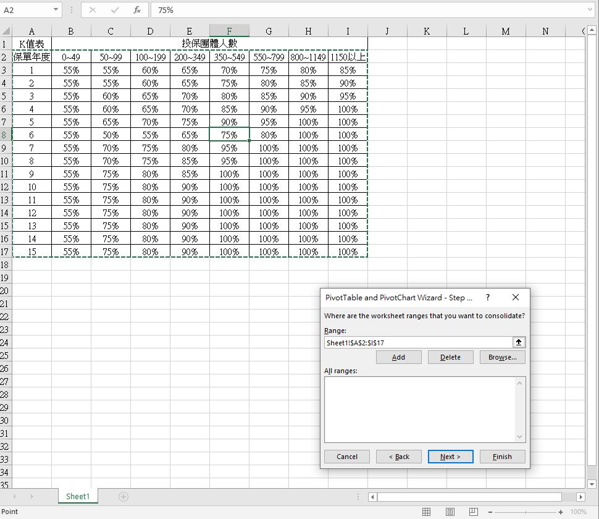Click the 550~799 heading cell
Image resolution: width=599 pixels, height=519 pixels.
pos(269,57)
